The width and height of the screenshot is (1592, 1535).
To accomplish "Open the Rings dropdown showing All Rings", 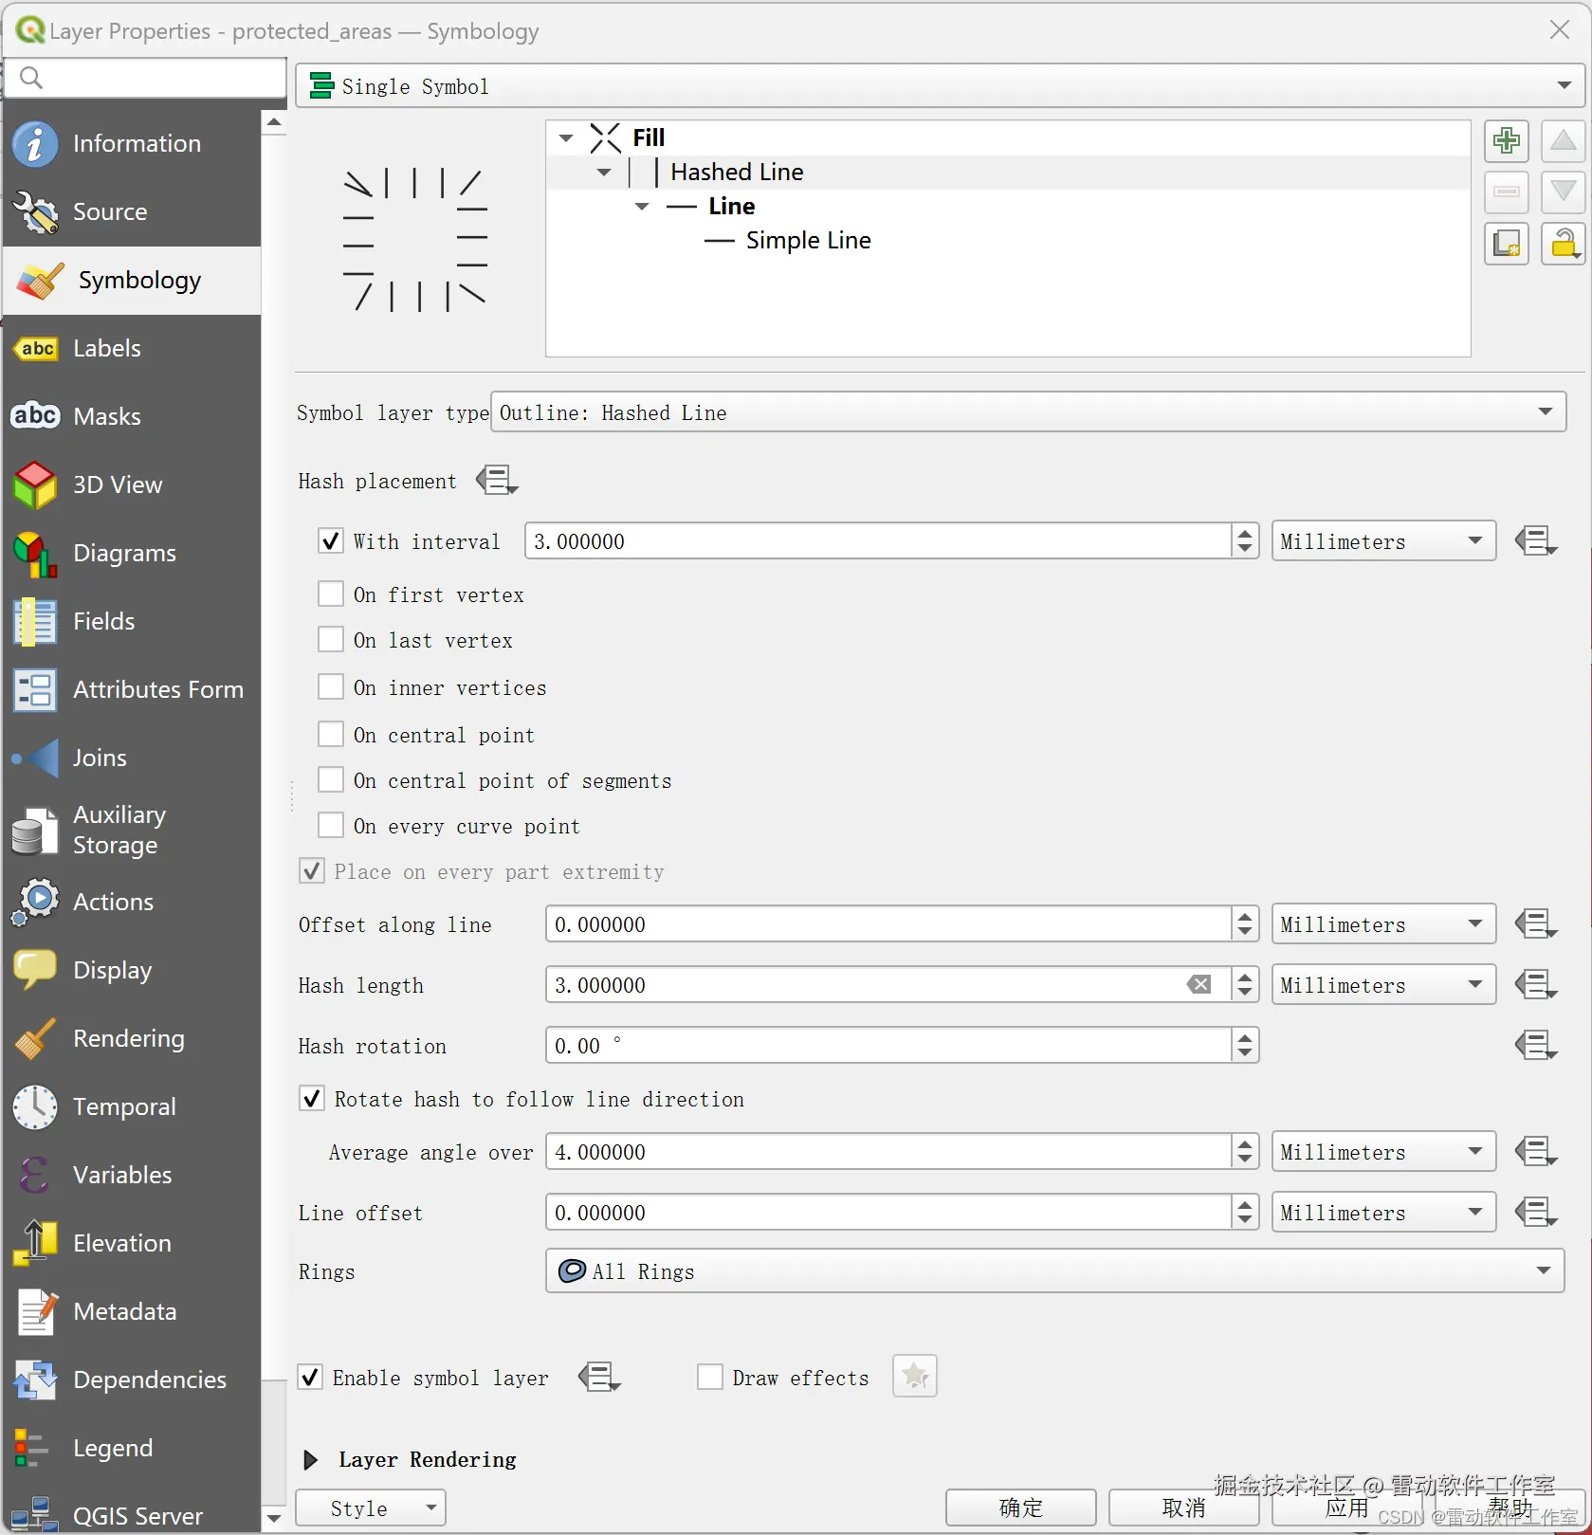I will pos(1054,1271).
